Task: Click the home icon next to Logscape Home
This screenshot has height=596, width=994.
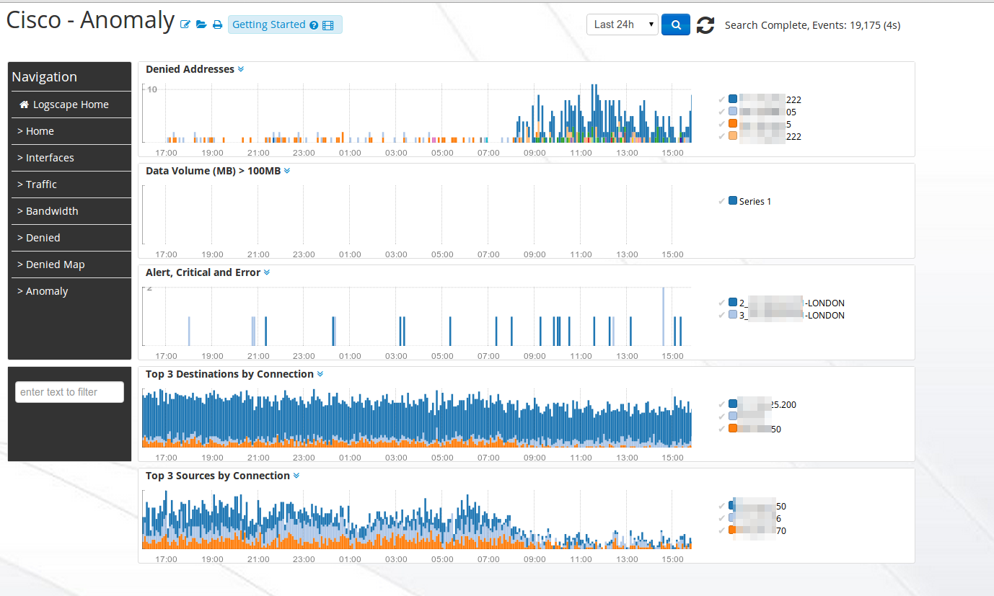Action: (25, 104)
